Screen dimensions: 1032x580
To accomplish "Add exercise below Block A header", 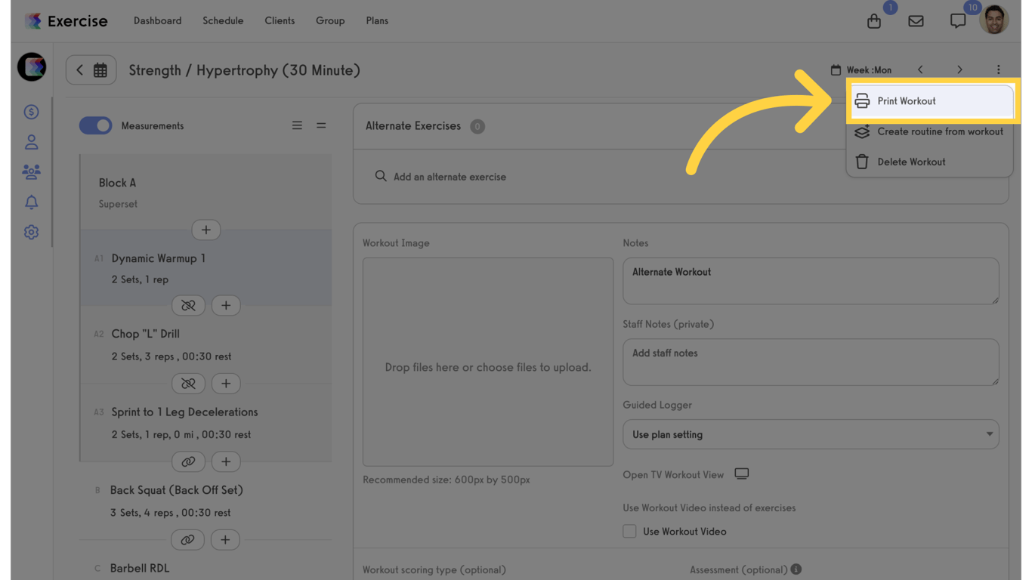I will (x=205, y=230).
